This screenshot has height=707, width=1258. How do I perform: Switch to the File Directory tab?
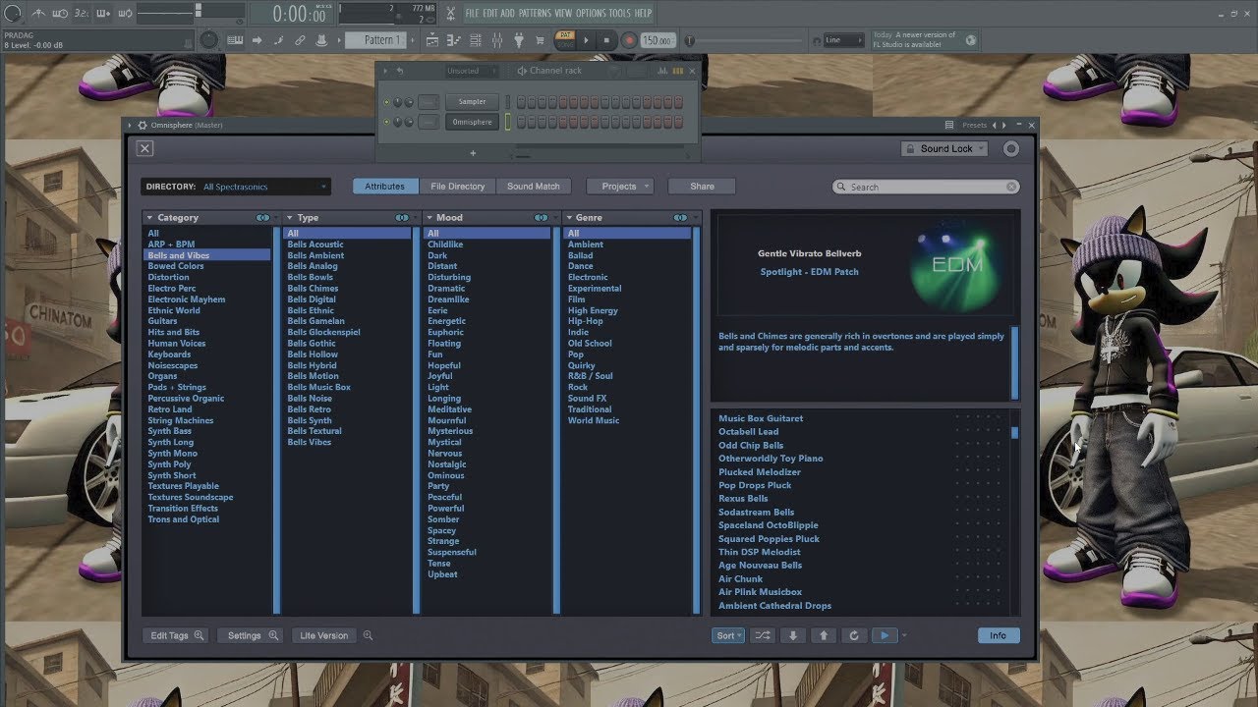[458, 187]
